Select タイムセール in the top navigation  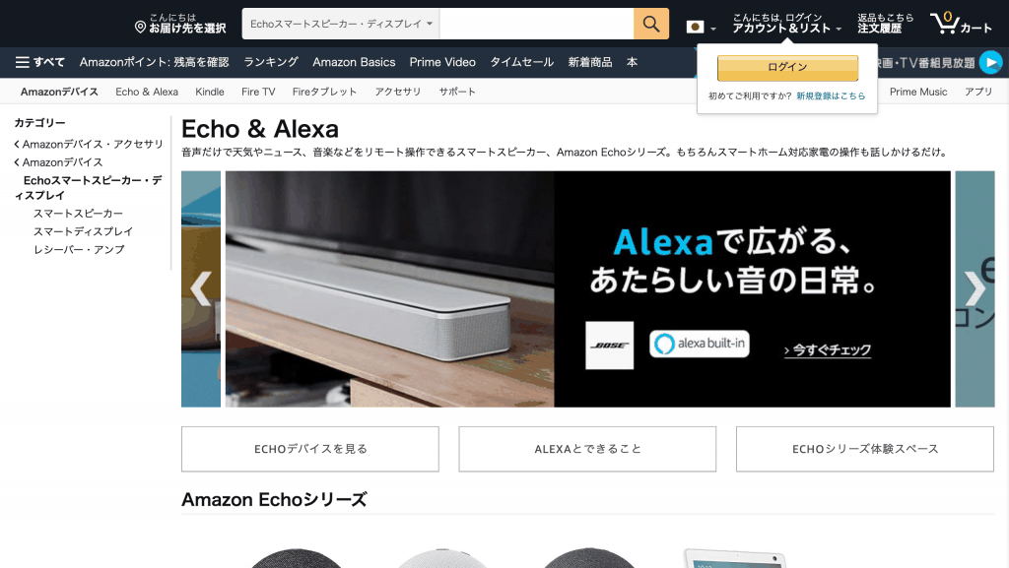pos(522,62)
